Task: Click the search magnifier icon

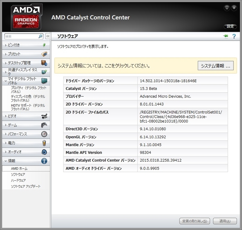Action: click(x=41, y=36)
